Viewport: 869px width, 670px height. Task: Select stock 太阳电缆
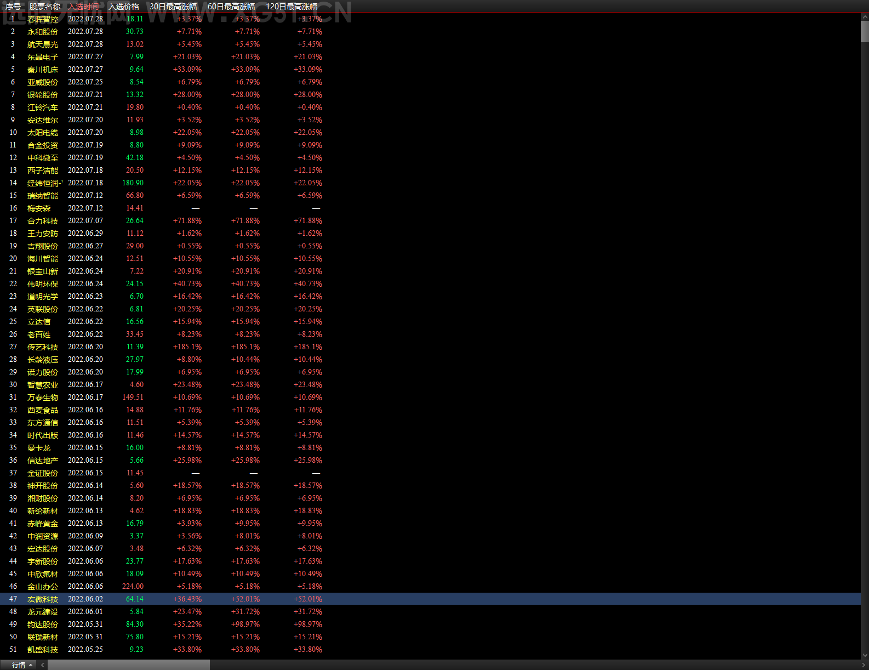click(43, 133)
